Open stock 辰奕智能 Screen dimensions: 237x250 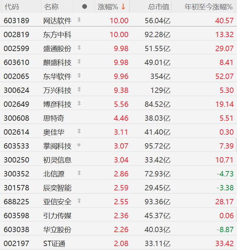point(57,188)
